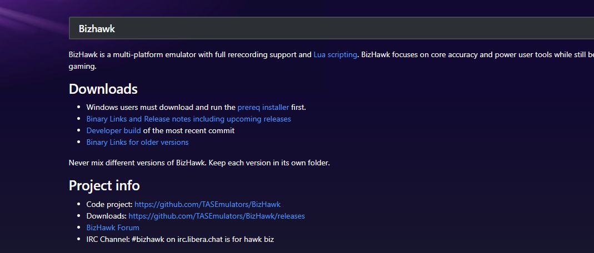The width and height of the screenshot is (594, 253).
Task: Click the 'Code project:' label text
Action: coord(109,205)
